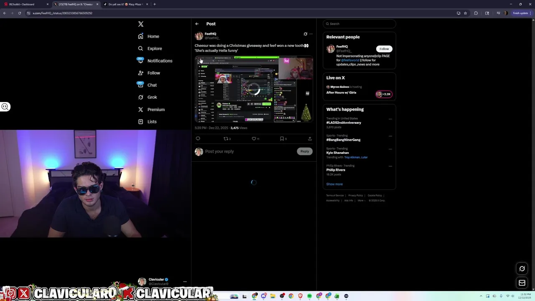Close the IRLToolkit Dashboard tab
This screenshot has height=301, width=535.
[48, 4]
